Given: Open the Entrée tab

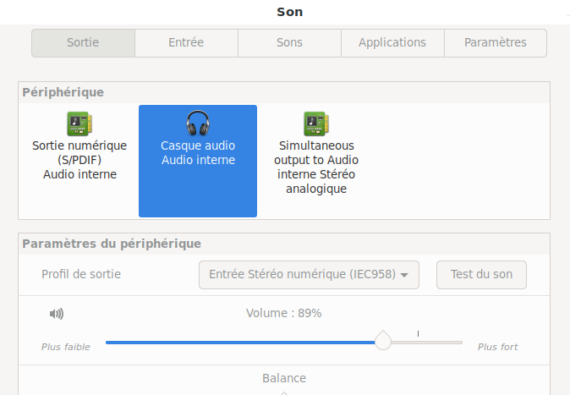Looking at the screenshot, I should pyautogui.click(x=186, y=42).
